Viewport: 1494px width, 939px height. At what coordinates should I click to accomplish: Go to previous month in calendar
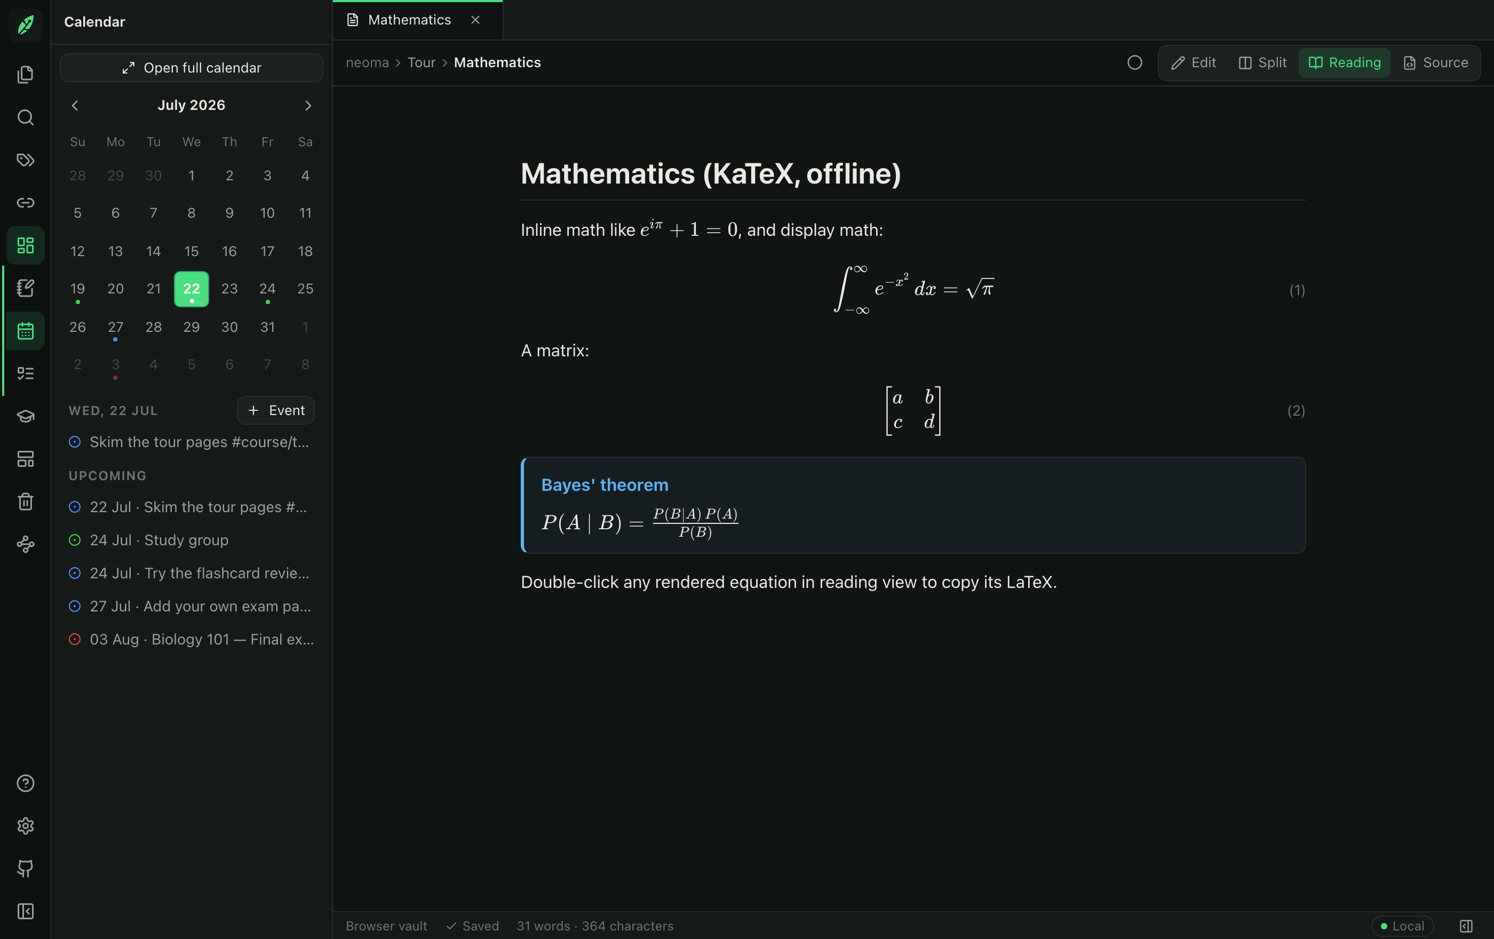pos(75,106)
